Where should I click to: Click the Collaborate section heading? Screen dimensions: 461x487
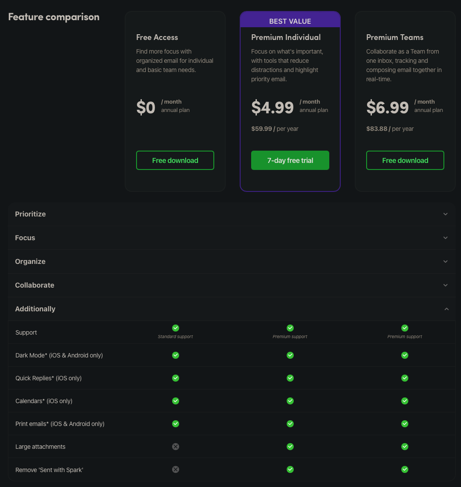click(x=34, y=285)
